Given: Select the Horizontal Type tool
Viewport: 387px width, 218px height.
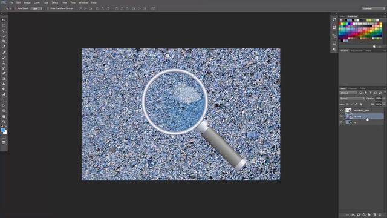Looking at the screenshot, I should click(4, 100).
